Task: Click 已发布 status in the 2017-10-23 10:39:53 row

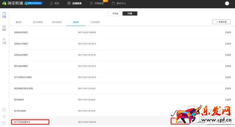Action: [x=228, y=33]
